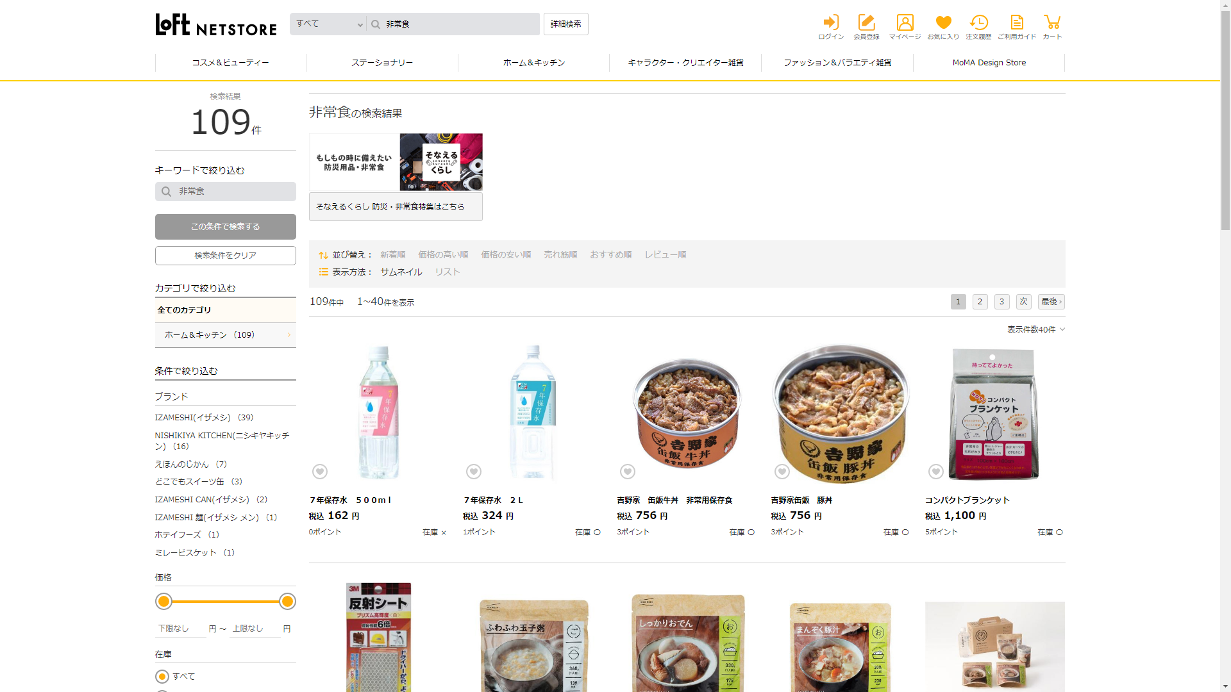Filter by IZAMESHI(イザメシ) brand link
This screenshot has width=1231, height=692.
point(192,417)
